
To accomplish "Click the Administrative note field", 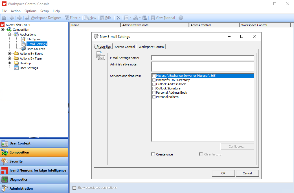I will pos(203,67).
